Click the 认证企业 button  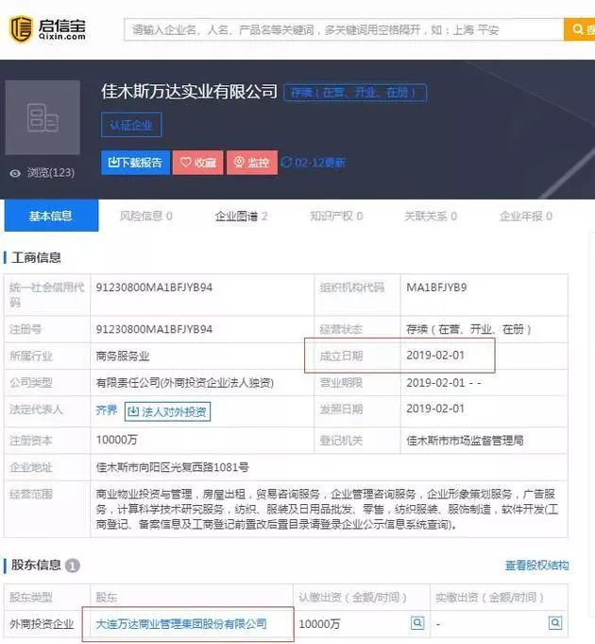[x=131, y=125]
